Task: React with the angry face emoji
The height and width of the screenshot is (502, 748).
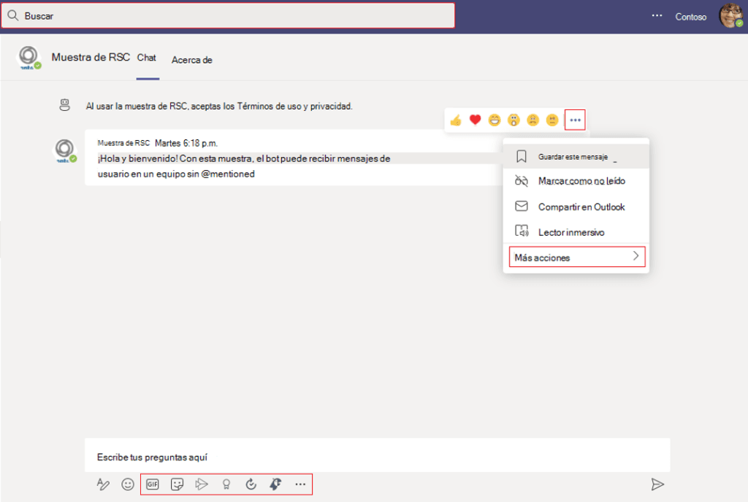Action: click(x=552, y=120)
